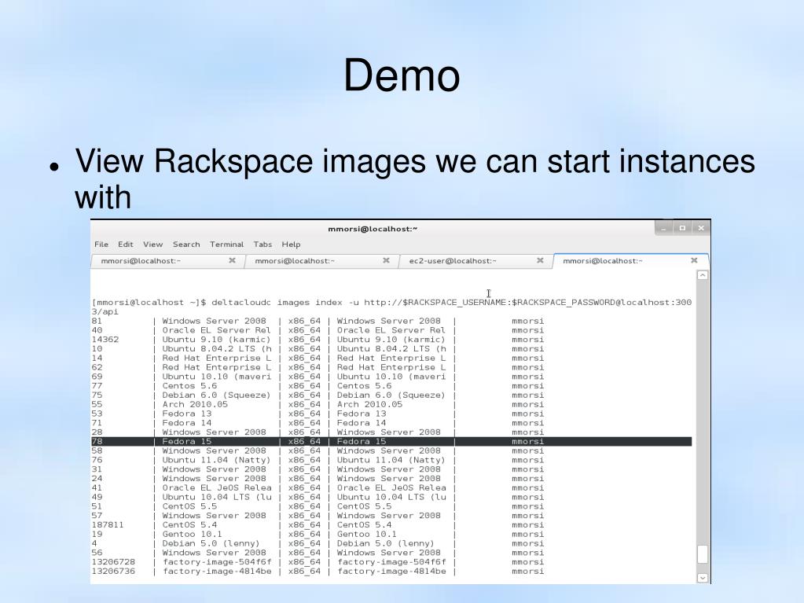This screenshot has width=804, height=603.
Task: Click the 'Debian 6.0 (Squeeze)' name after ID 75
Action: [216, 395]
